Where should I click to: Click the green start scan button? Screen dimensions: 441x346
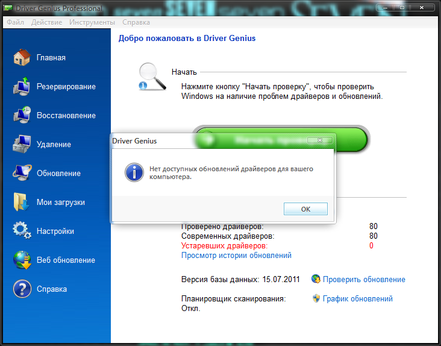281,139
